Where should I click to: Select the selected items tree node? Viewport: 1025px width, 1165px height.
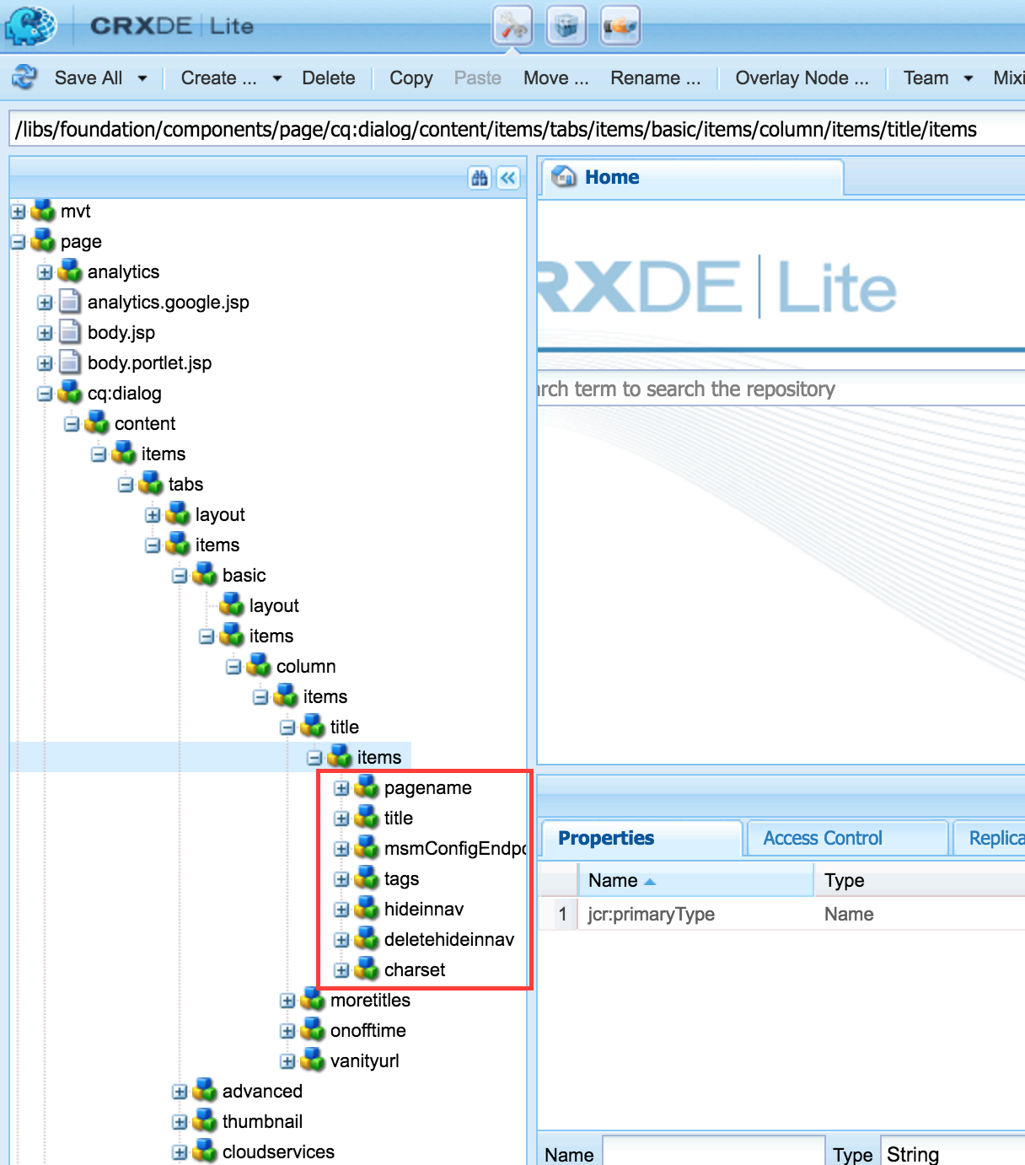(378, 757)
